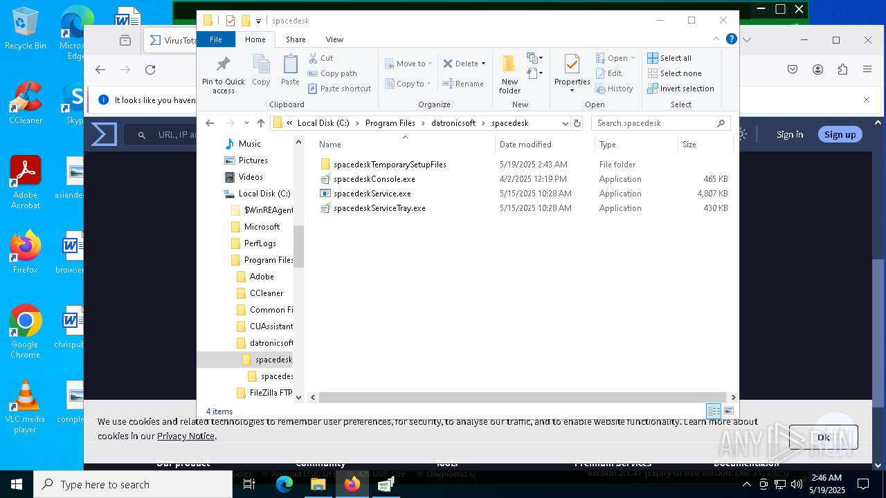886x498 pixels.
Task: Switch to large icons view
Action: point(728,412)
